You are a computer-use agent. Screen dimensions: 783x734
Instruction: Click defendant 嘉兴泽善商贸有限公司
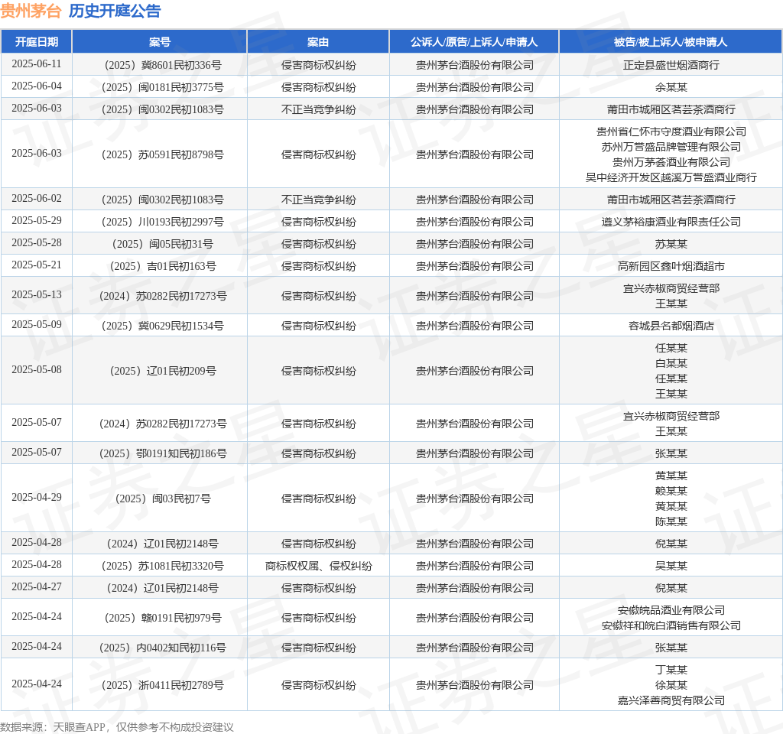coord(671,700)
